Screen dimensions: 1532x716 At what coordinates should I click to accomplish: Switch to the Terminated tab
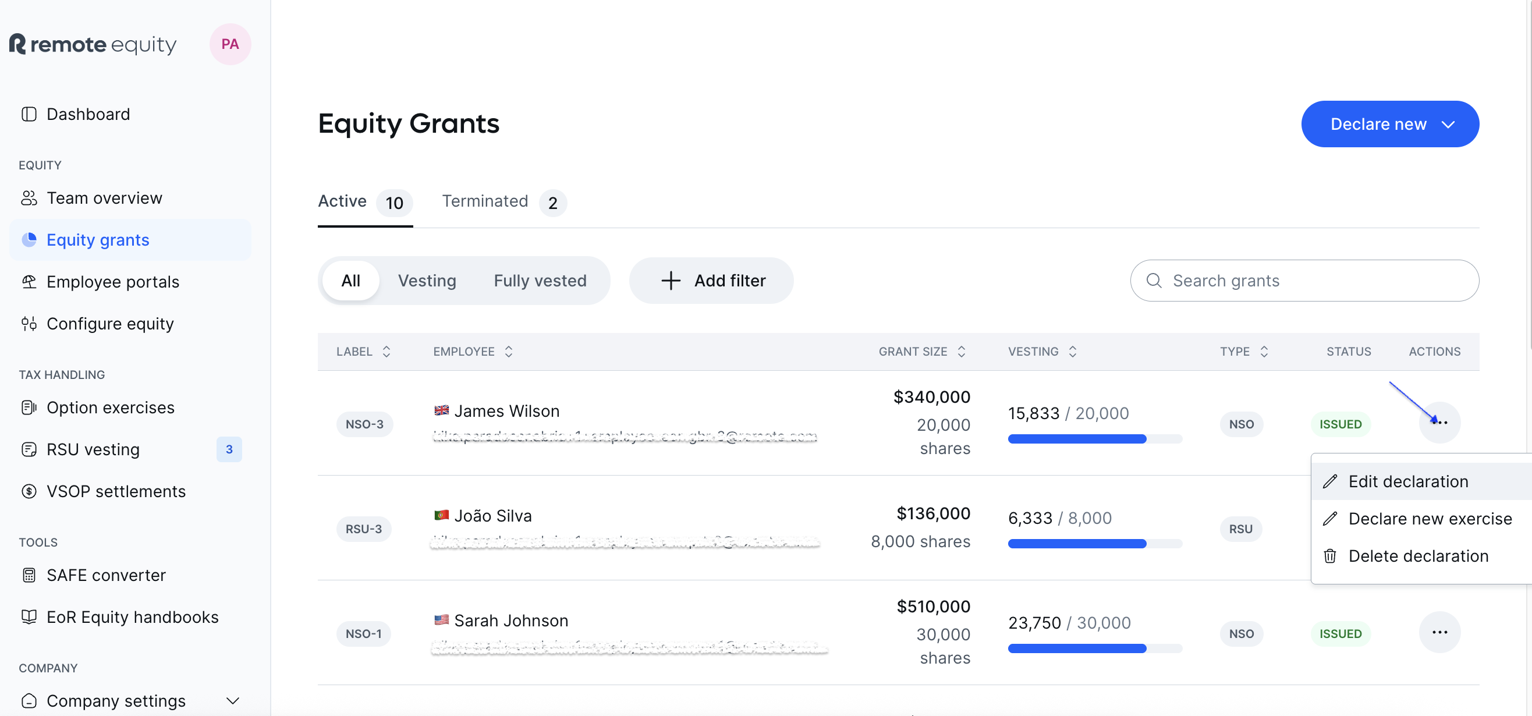tap(504, 202)
